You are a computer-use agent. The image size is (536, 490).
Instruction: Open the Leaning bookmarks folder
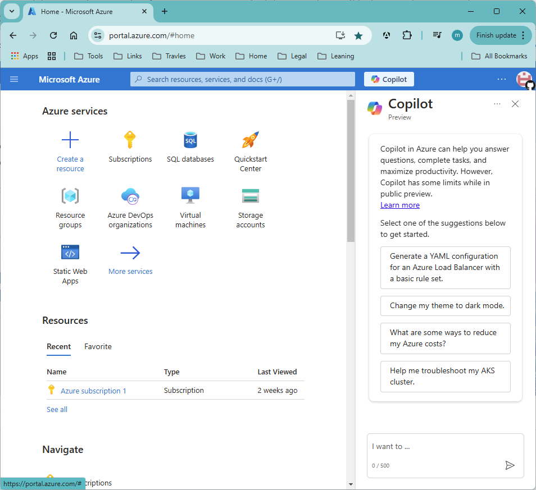[x=335, y=56]
